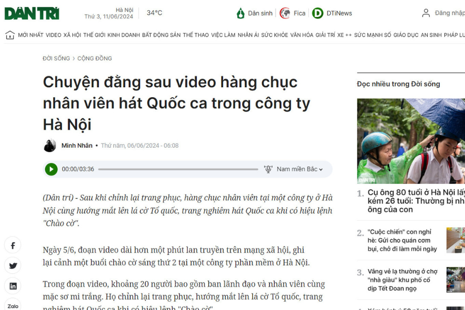Click the publish date 06/06/2024 - 06:08
This screenshot has width=465, height=310.
[x=139, y=146]
